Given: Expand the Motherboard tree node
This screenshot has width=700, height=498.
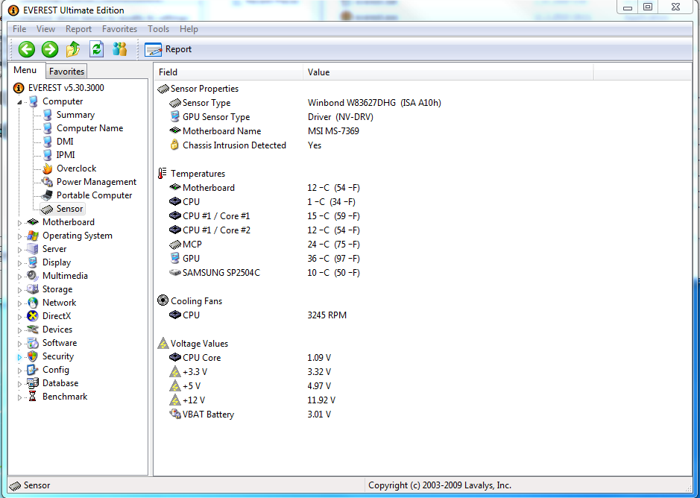Looking at the screenshot, I should (x=20, y=222).
